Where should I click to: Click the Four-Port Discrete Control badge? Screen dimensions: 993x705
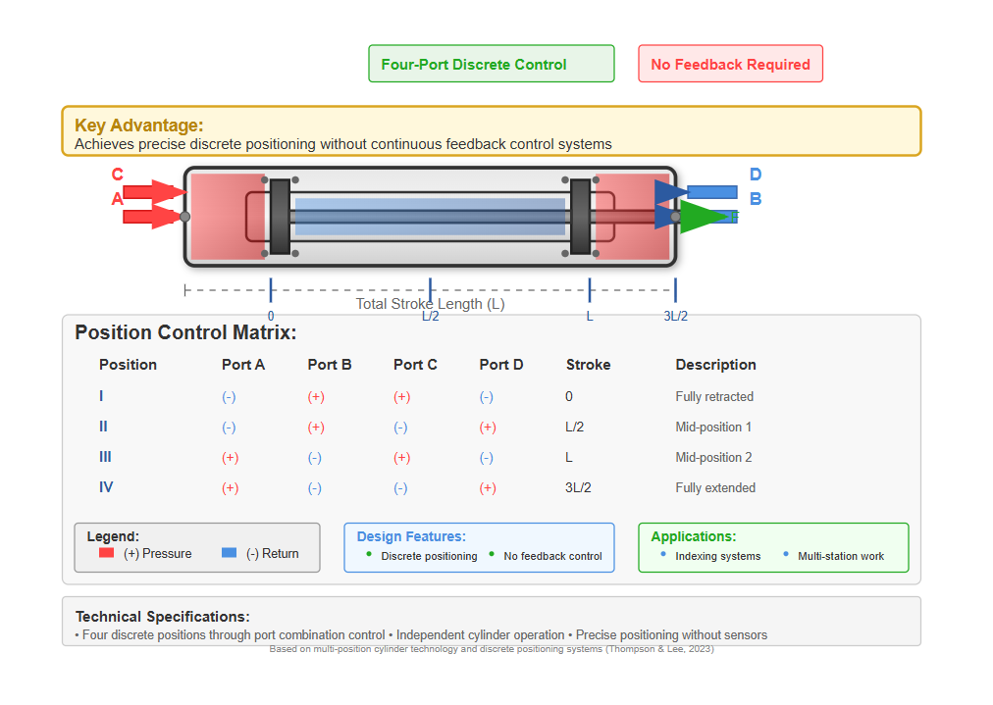[491, 65]
